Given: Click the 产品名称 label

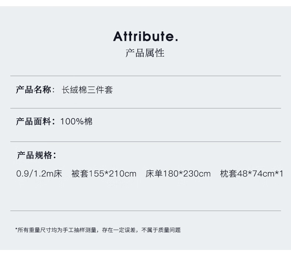Looking at the screenshot, I should pos(34,90).
